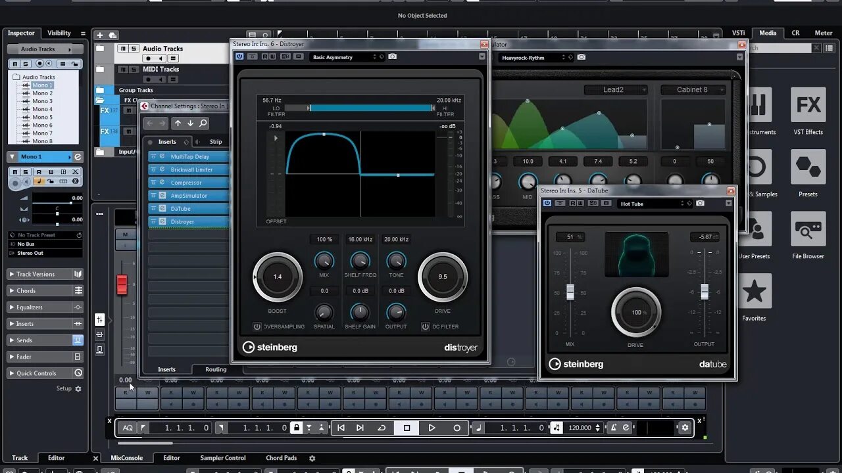Open the Meter tab in the right zone
This screenshot has height=473, width=842.
(824, 33)
